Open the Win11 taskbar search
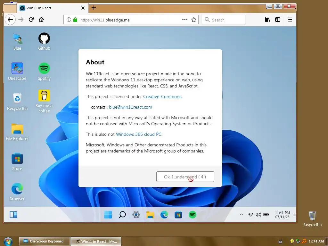Image resolution: width=328 pixels, height=246 pixels. tap(122, 215)
